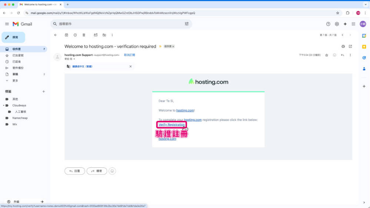Add an emoji reaction in message header
Screen dimensions: 370x208
[x=334, y=55]
